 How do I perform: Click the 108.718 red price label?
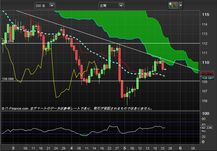pos(208,74)
